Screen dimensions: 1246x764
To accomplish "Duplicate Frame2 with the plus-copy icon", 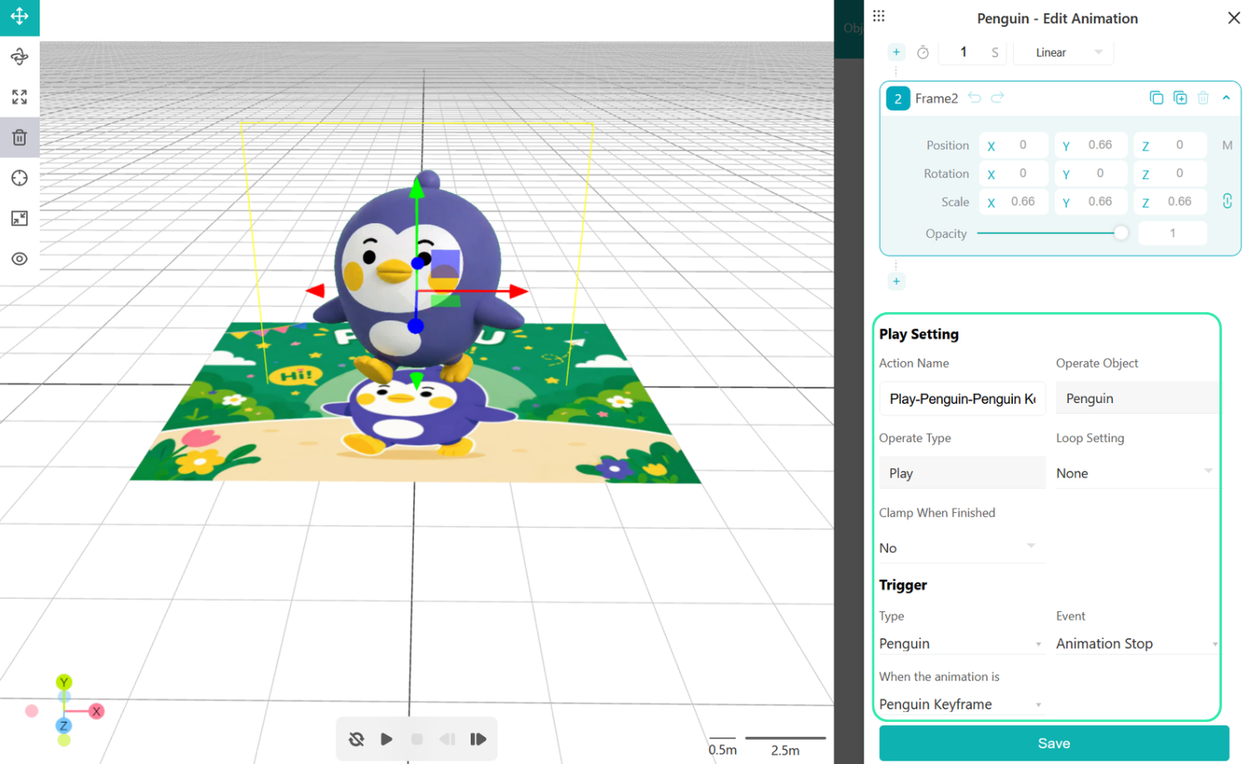I will [1180, 97].
